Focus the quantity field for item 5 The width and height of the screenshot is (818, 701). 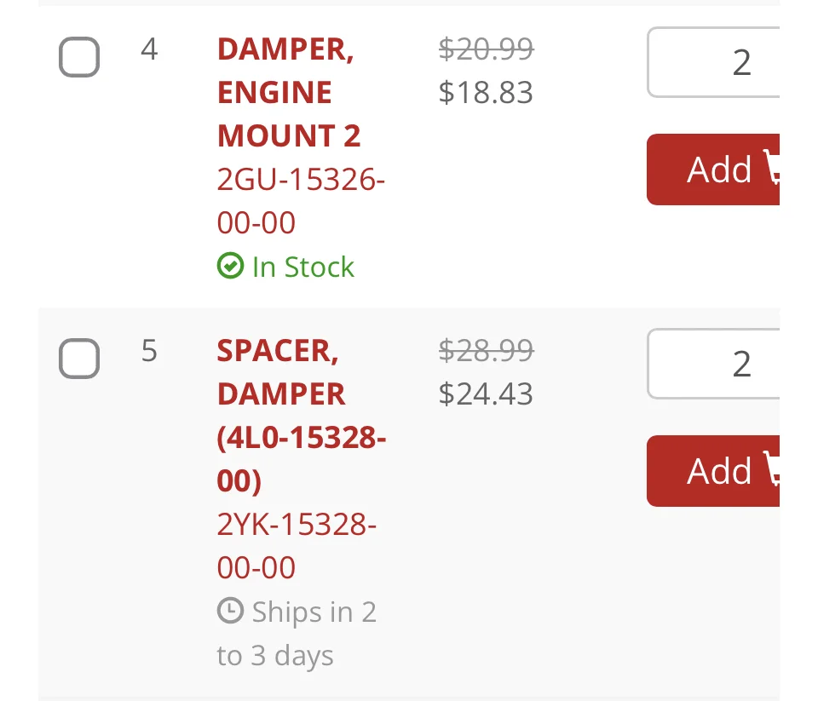(x=716, y=364)
